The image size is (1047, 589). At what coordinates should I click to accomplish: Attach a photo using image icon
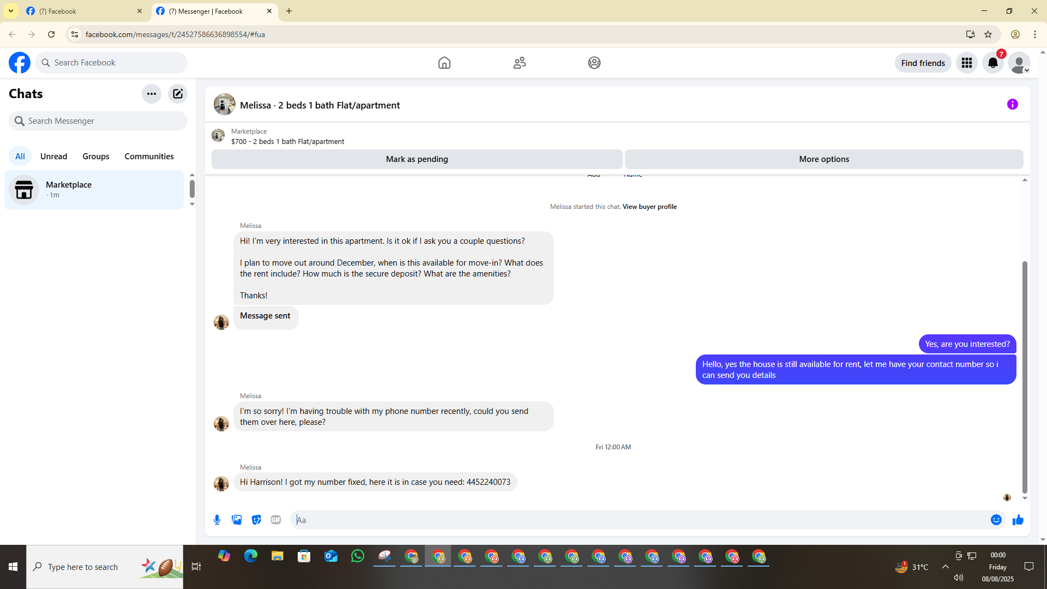point(237,520)
